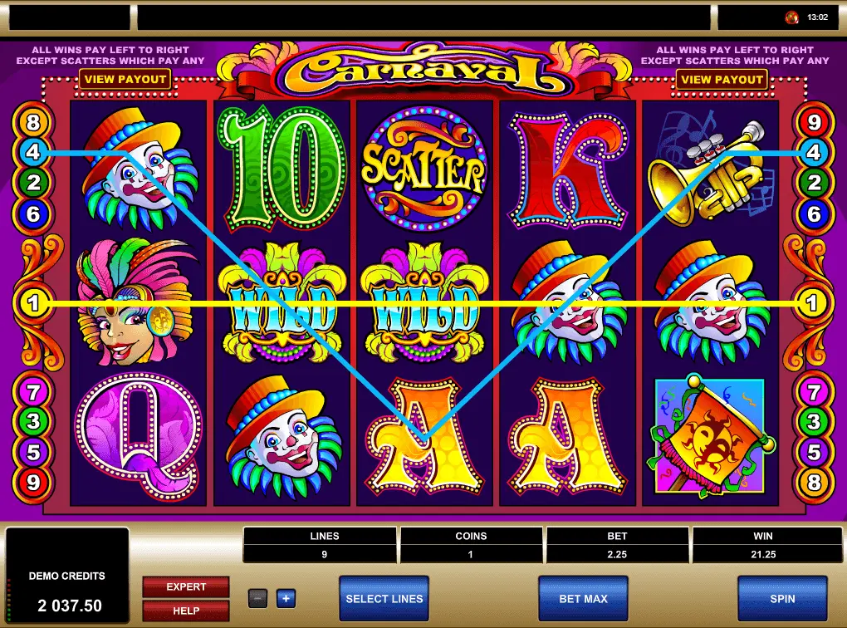The width and height of the screenshot is (847, 628).
Task: Open the left View Payout table
Action: click(x=125, y=80)
